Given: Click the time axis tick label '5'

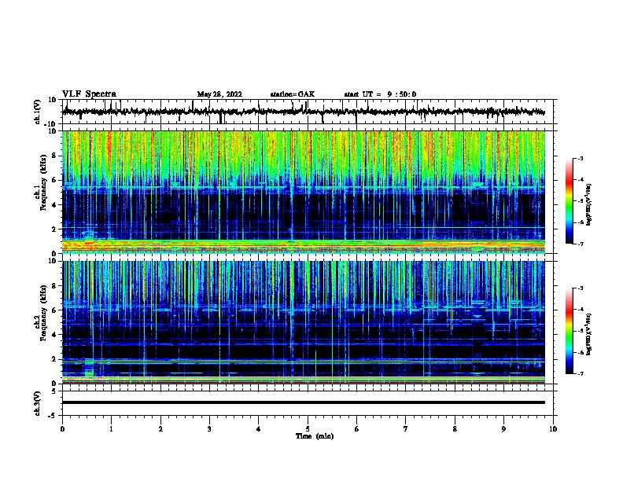Looking at the screenshot, I should (308, 429).
